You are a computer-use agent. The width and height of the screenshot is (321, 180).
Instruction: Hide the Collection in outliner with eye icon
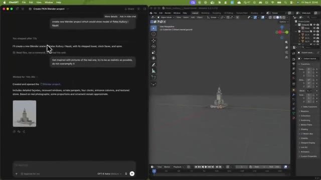[x=314, y=24]
